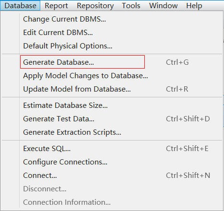Select Configure Connections entry
This screenshot has width=224, height=211.
112,162
